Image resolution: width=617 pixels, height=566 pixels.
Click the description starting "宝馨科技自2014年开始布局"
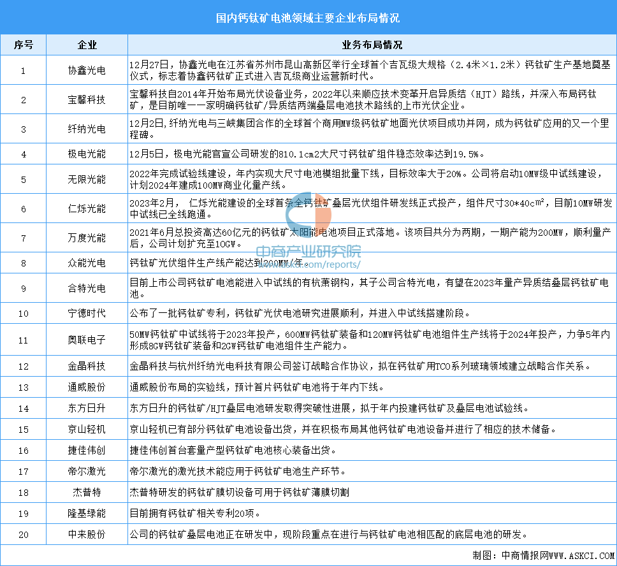coord(363,99)
